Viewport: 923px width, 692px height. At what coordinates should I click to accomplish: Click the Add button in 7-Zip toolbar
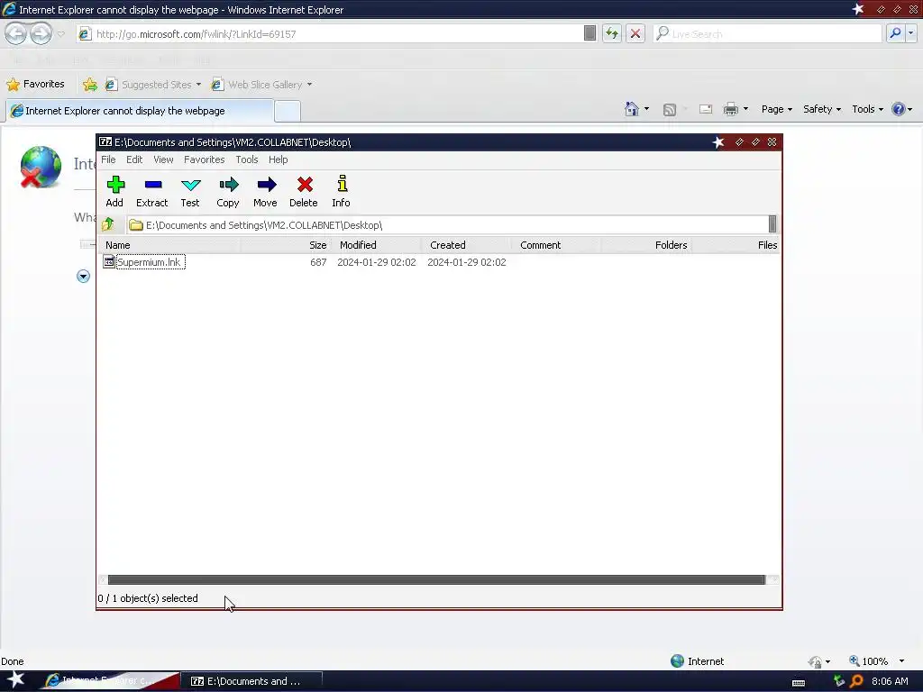coord(114,192)
